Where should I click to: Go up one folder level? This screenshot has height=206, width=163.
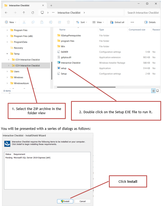(x=24, y=13)
